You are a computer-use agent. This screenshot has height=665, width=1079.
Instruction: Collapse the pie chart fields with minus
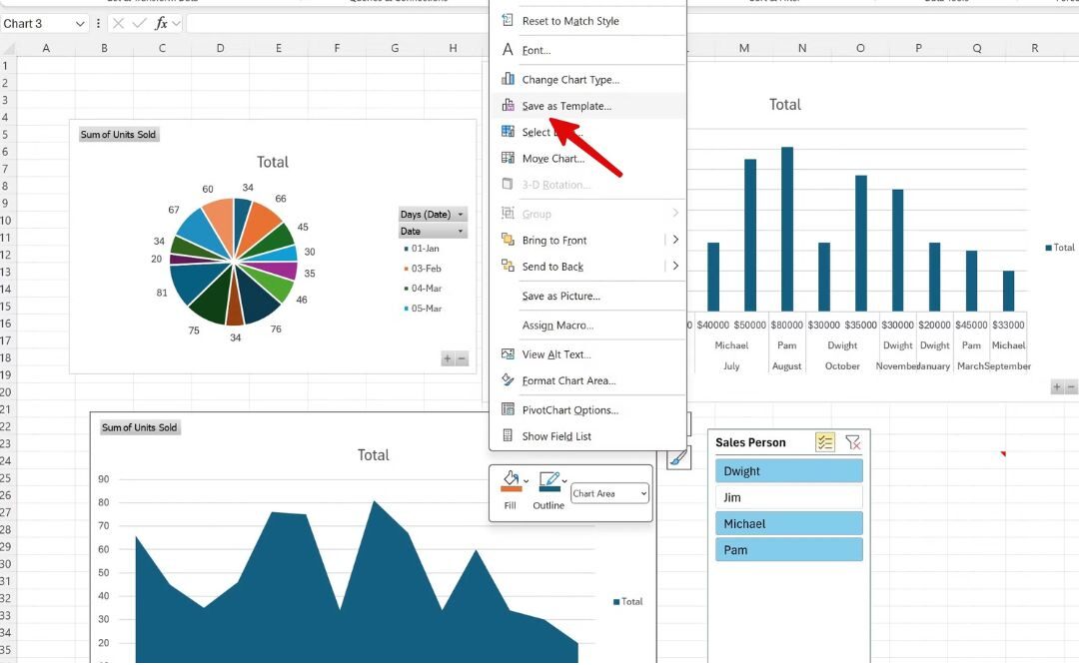462,359
